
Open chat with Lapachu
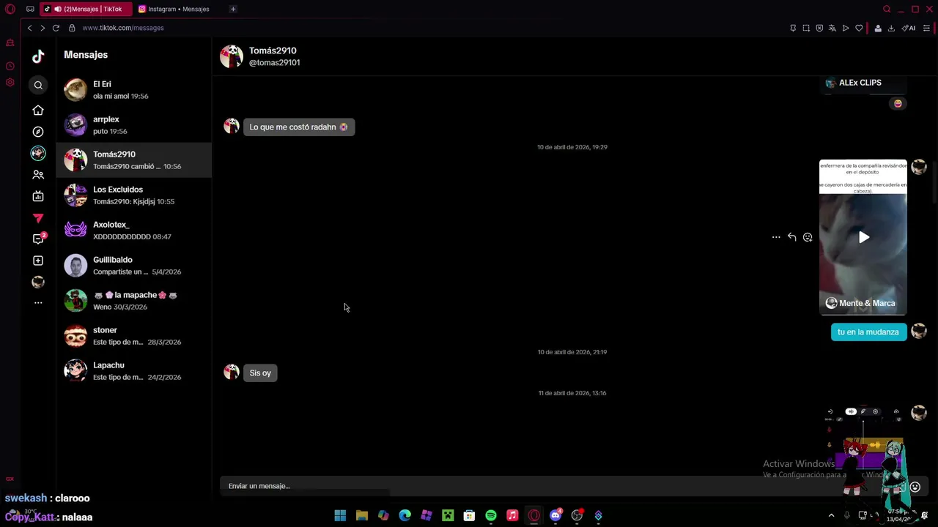[x=134, y=371]
